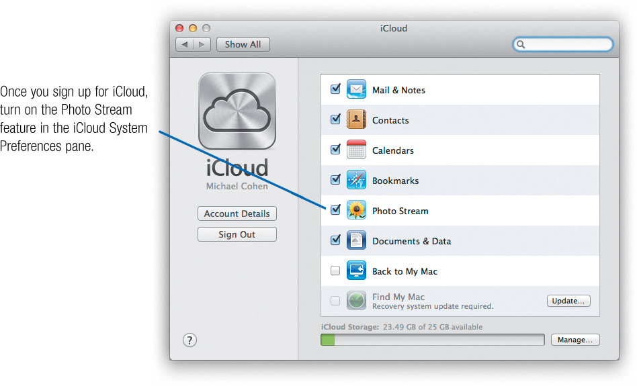Click the 'Photo Stream' label
The height and width of the screenshot is (386, 637).
click(x=400, y=211)
